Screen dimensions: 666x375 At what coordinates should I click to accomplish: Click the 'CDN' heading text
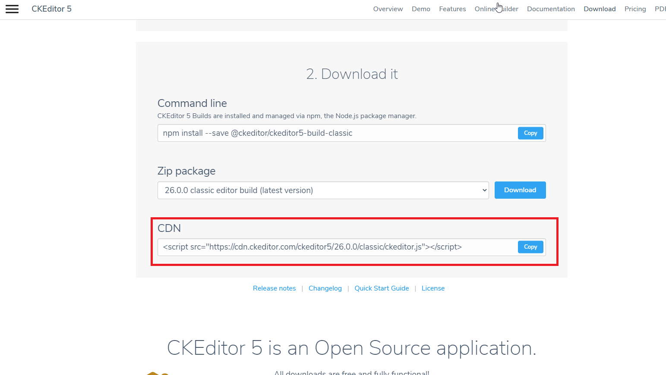tap(169, 228)
